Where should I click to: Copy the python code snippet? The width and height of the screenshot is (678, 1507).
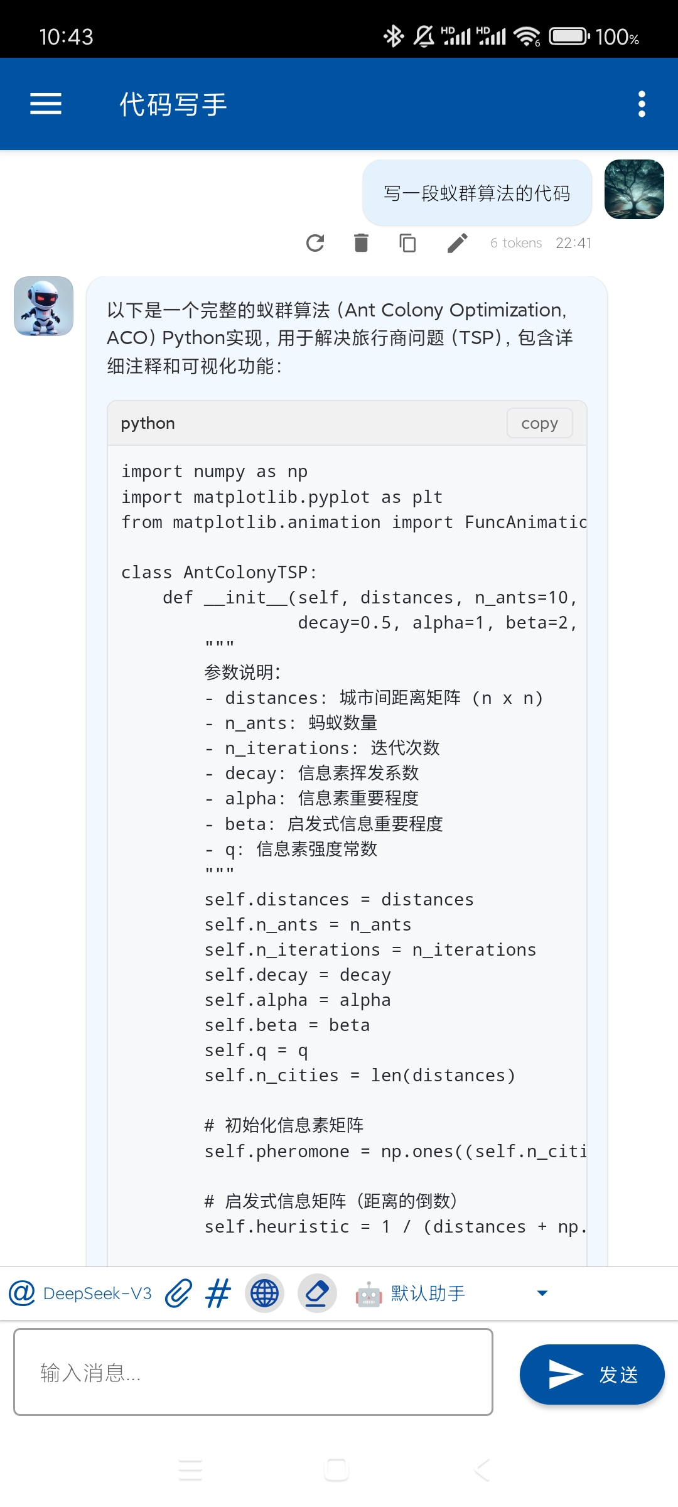point(539,423)
